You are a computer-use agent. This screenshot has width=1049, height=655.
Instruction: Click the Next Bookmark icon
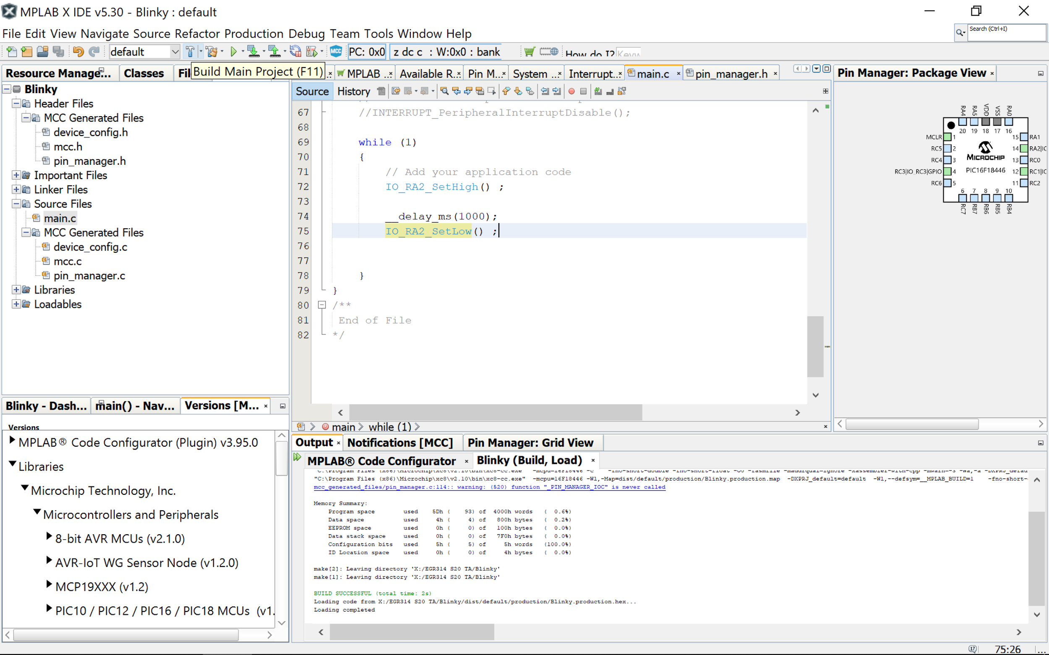click(x=518, y=91)
